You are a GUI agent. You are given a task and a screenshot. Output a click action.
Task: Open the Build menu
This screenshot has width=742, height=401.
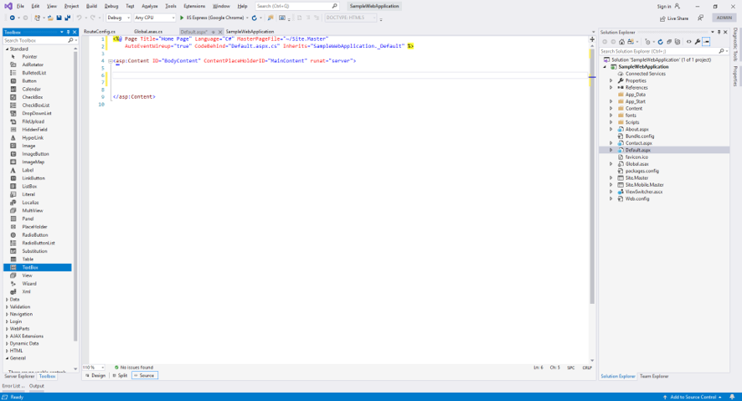[x=91, y=6]
